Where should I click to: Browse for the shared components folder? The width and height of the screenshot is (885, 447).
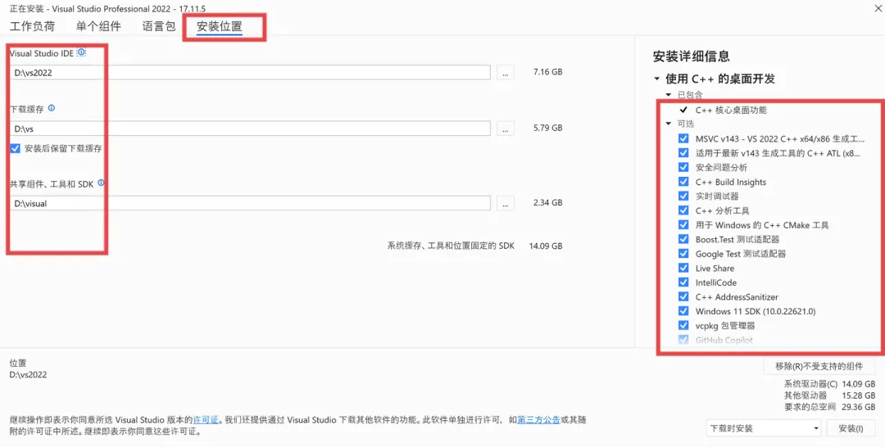pos(505,203)
